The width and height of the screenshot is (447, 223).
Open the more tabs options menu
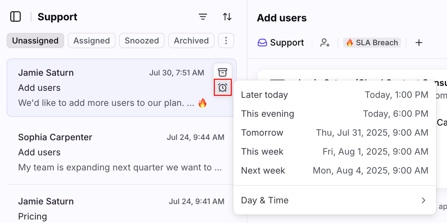pyautogui.click(x=226, y=41)
